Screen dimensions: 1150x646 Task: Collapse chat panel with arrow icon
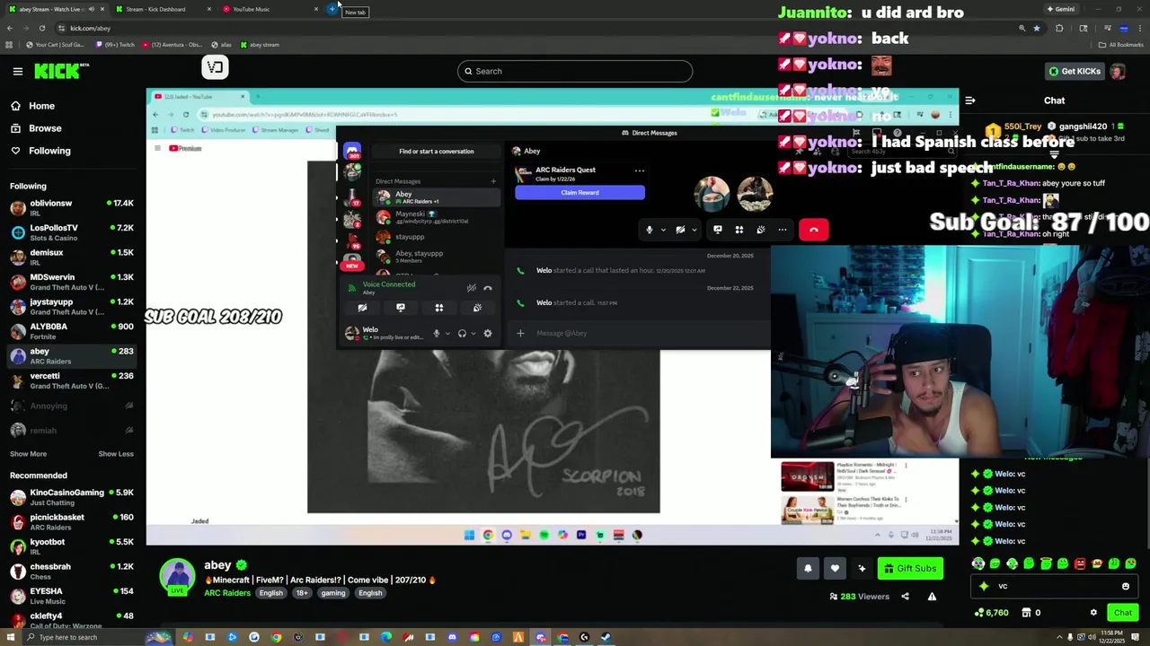[x=969, y=100]
